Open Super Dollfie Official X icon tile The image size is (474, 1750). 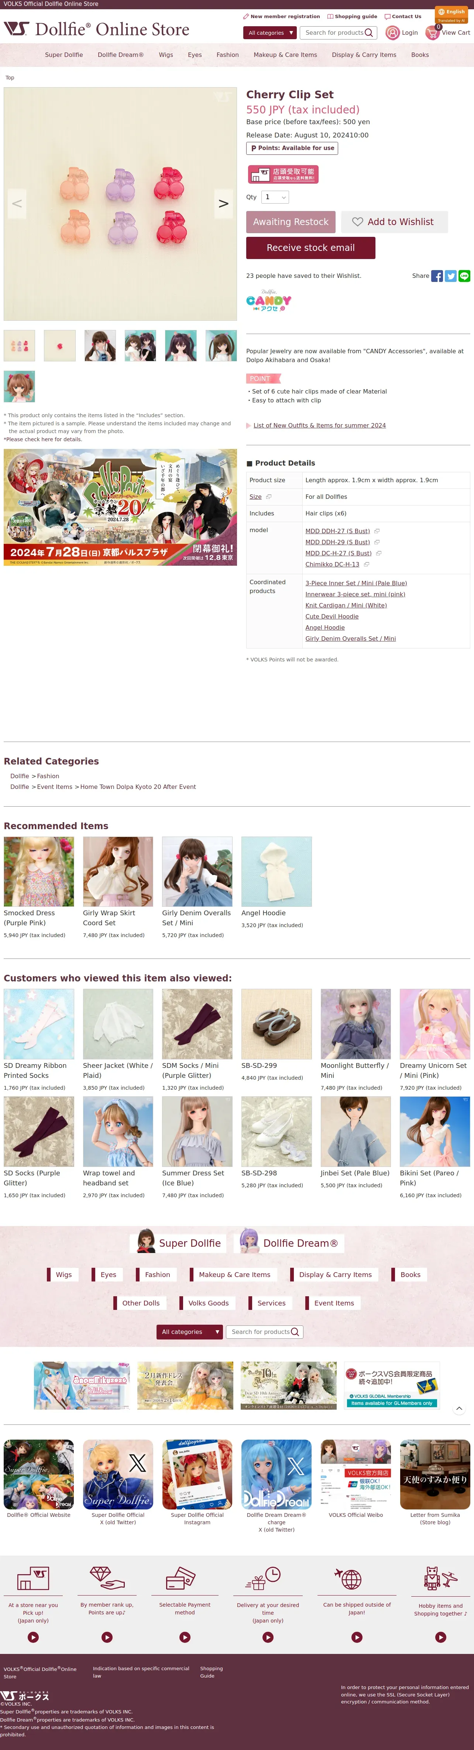click(118, 1474)
